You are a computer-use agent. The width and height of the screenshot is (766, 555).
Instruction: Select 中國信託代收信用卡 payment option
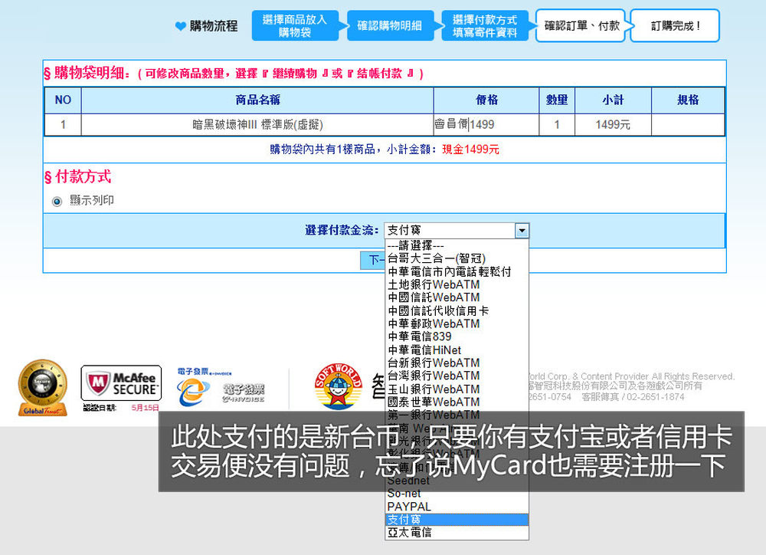click(x=457, y=310)
